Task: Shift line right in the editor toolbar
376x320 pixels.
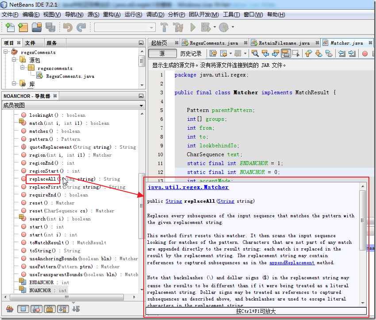Action: pos(352,54)
